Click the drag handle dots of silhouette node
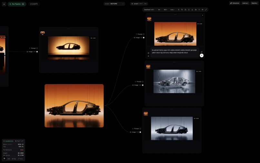 69,29
